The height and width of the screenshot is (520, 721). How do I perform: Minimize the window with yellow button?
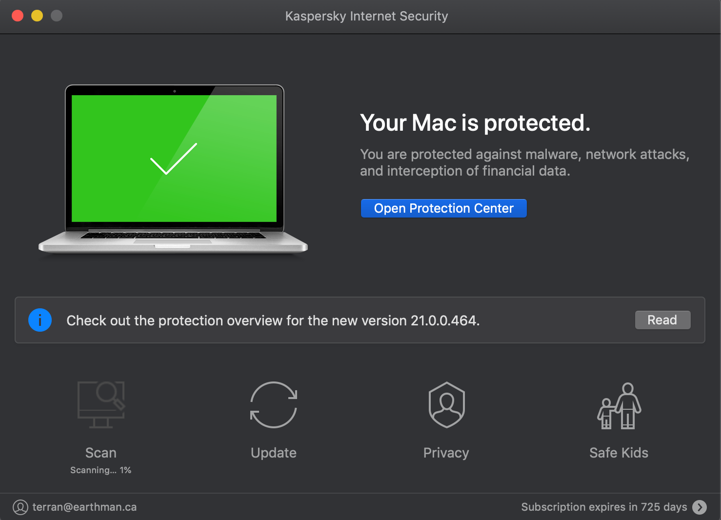[x=37, y=16]
